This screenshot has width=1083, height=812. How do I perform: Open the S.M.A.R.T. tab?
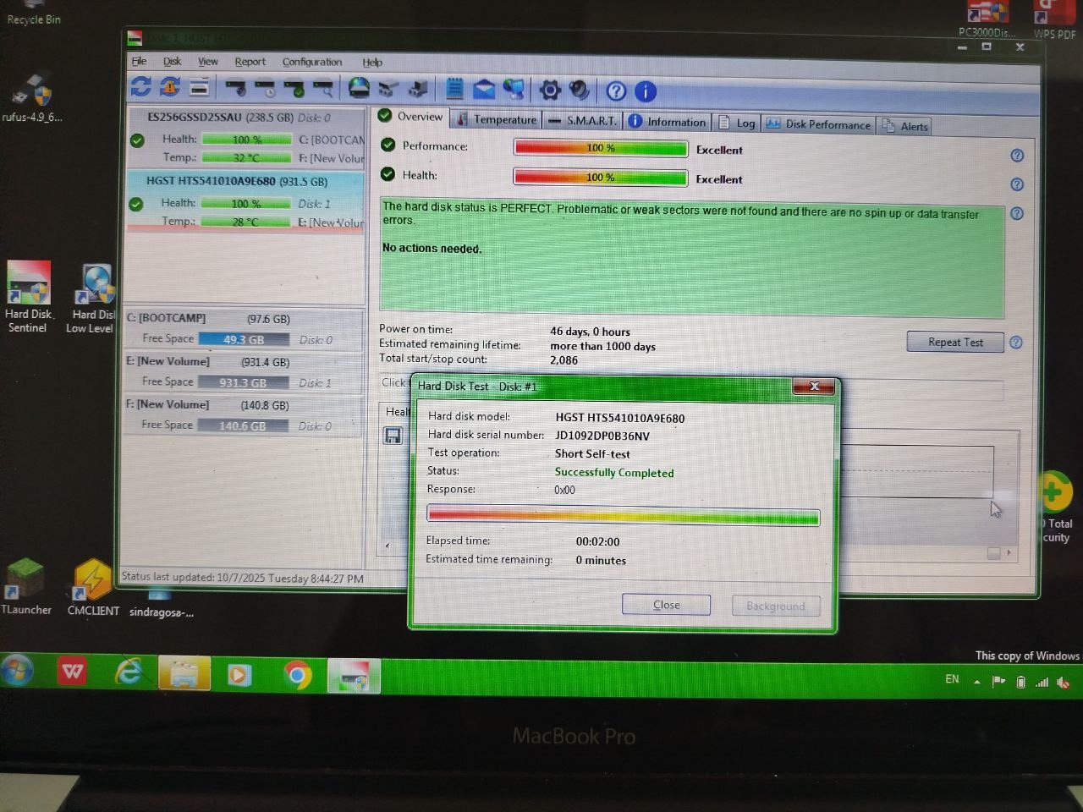point(583,121)
